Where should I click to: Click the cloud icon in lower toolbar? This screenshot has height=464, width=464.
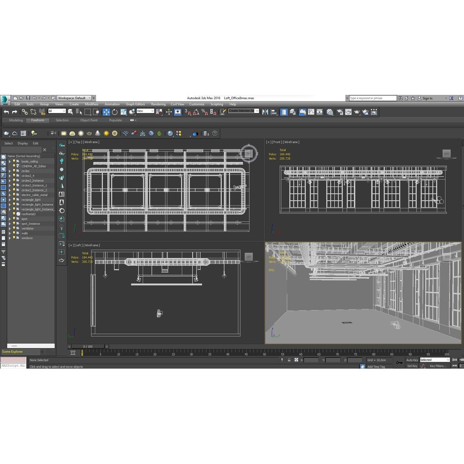(x=15, y=134)
